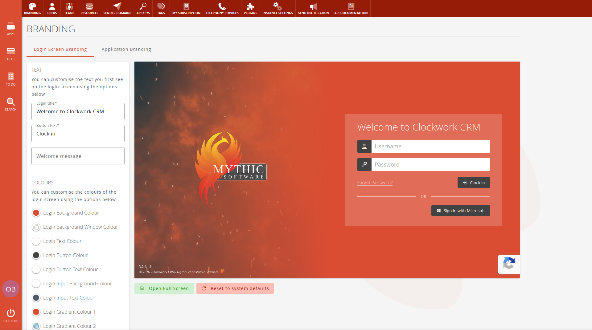Switch to Application Branding tab
Image resolution: width=592 pixels, height=330 pixels.
click(126, 49)
